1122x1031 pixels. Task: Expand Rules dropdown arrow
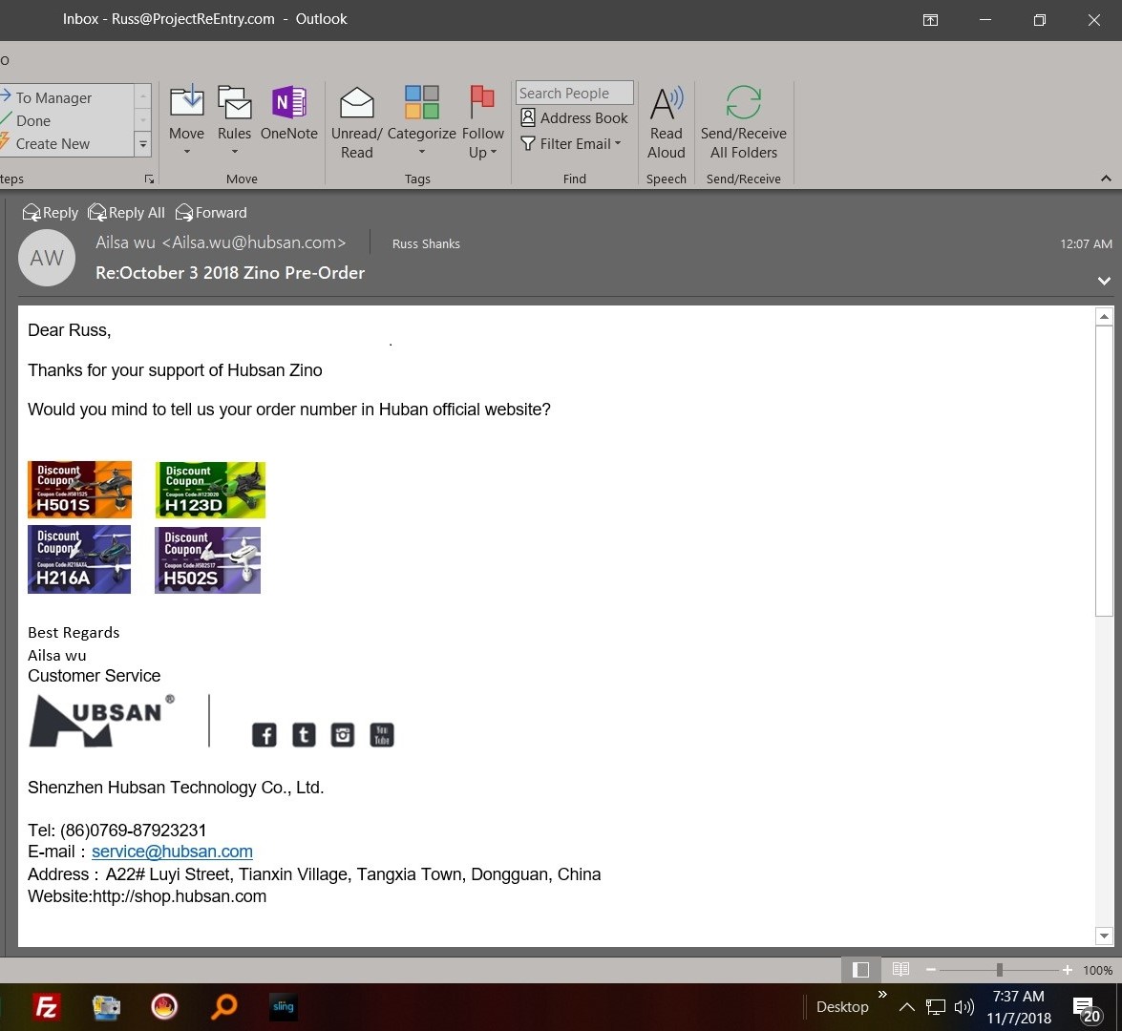click(x=234, y=152)
